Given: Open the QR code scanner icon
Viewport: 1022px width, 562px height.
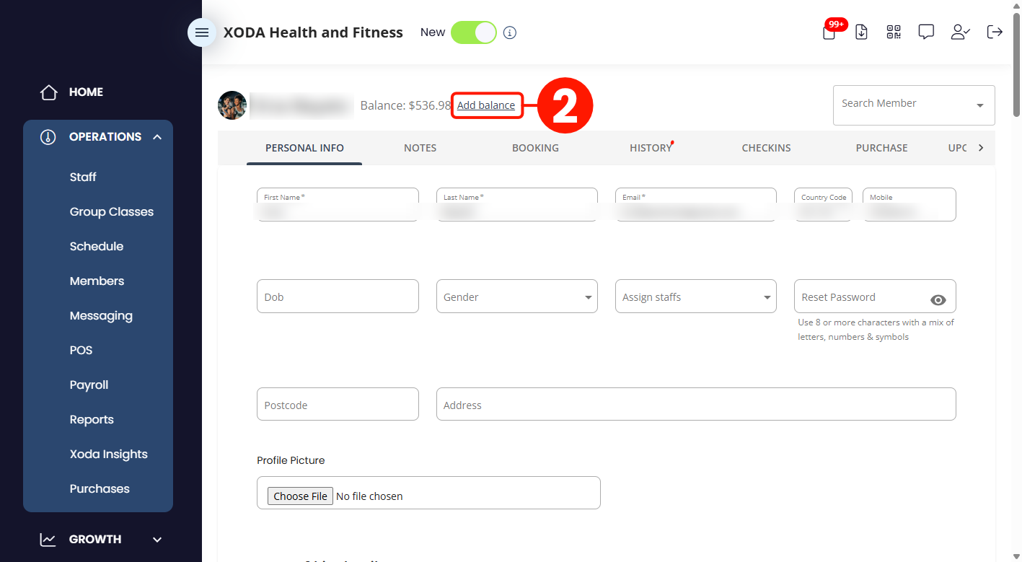Looking at the screenshot, I should coord(894,32).
